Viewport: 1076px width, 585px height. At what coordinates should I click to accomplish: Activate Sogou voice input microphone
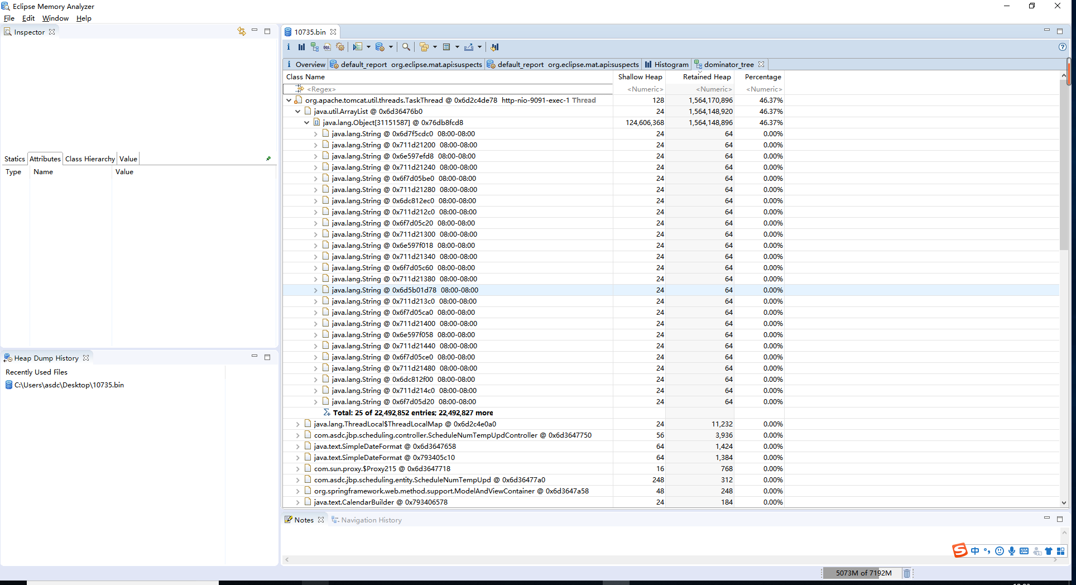[x=1012, y=551]
